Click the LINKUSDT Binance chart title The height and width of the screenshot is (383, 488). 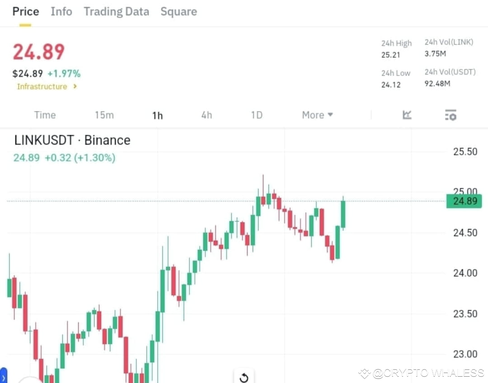pos(72,140)
